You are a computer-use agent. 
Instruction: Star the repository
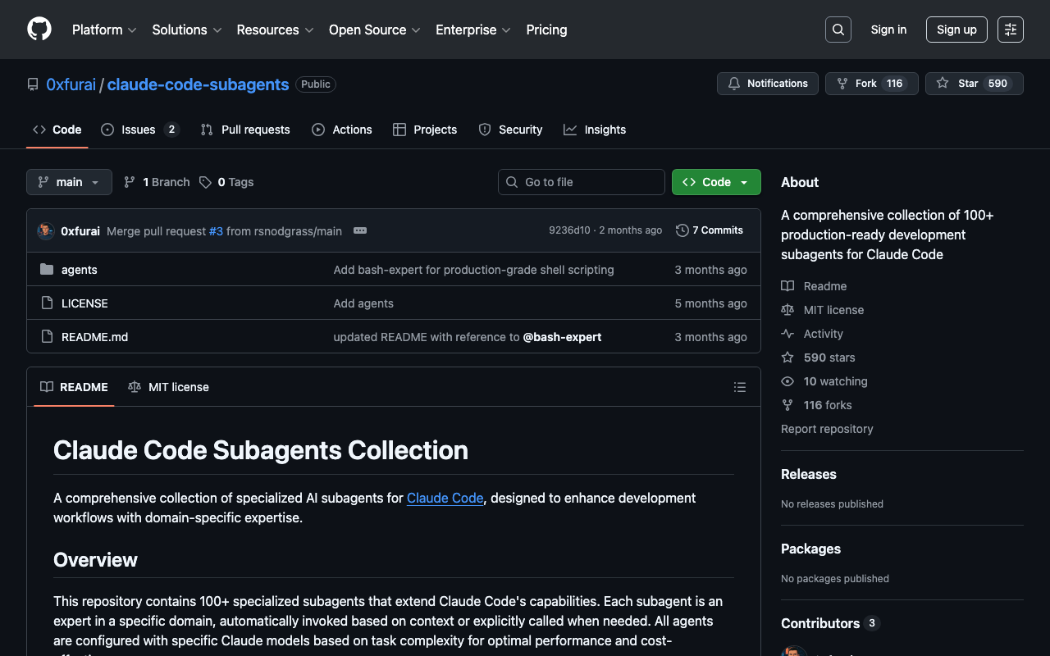click(x=960, y=84)
